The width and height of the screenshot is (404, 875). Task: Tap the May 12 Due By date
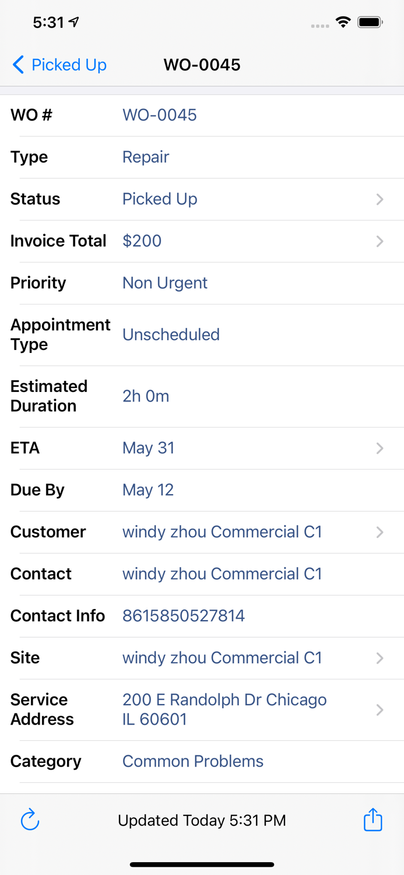(147, 490)
